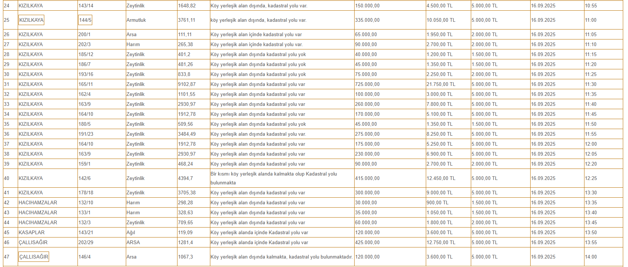The width and height of the screenshot is (628, 267).
Task: Click area 1067,3
Action: click(x=186, y=257)
